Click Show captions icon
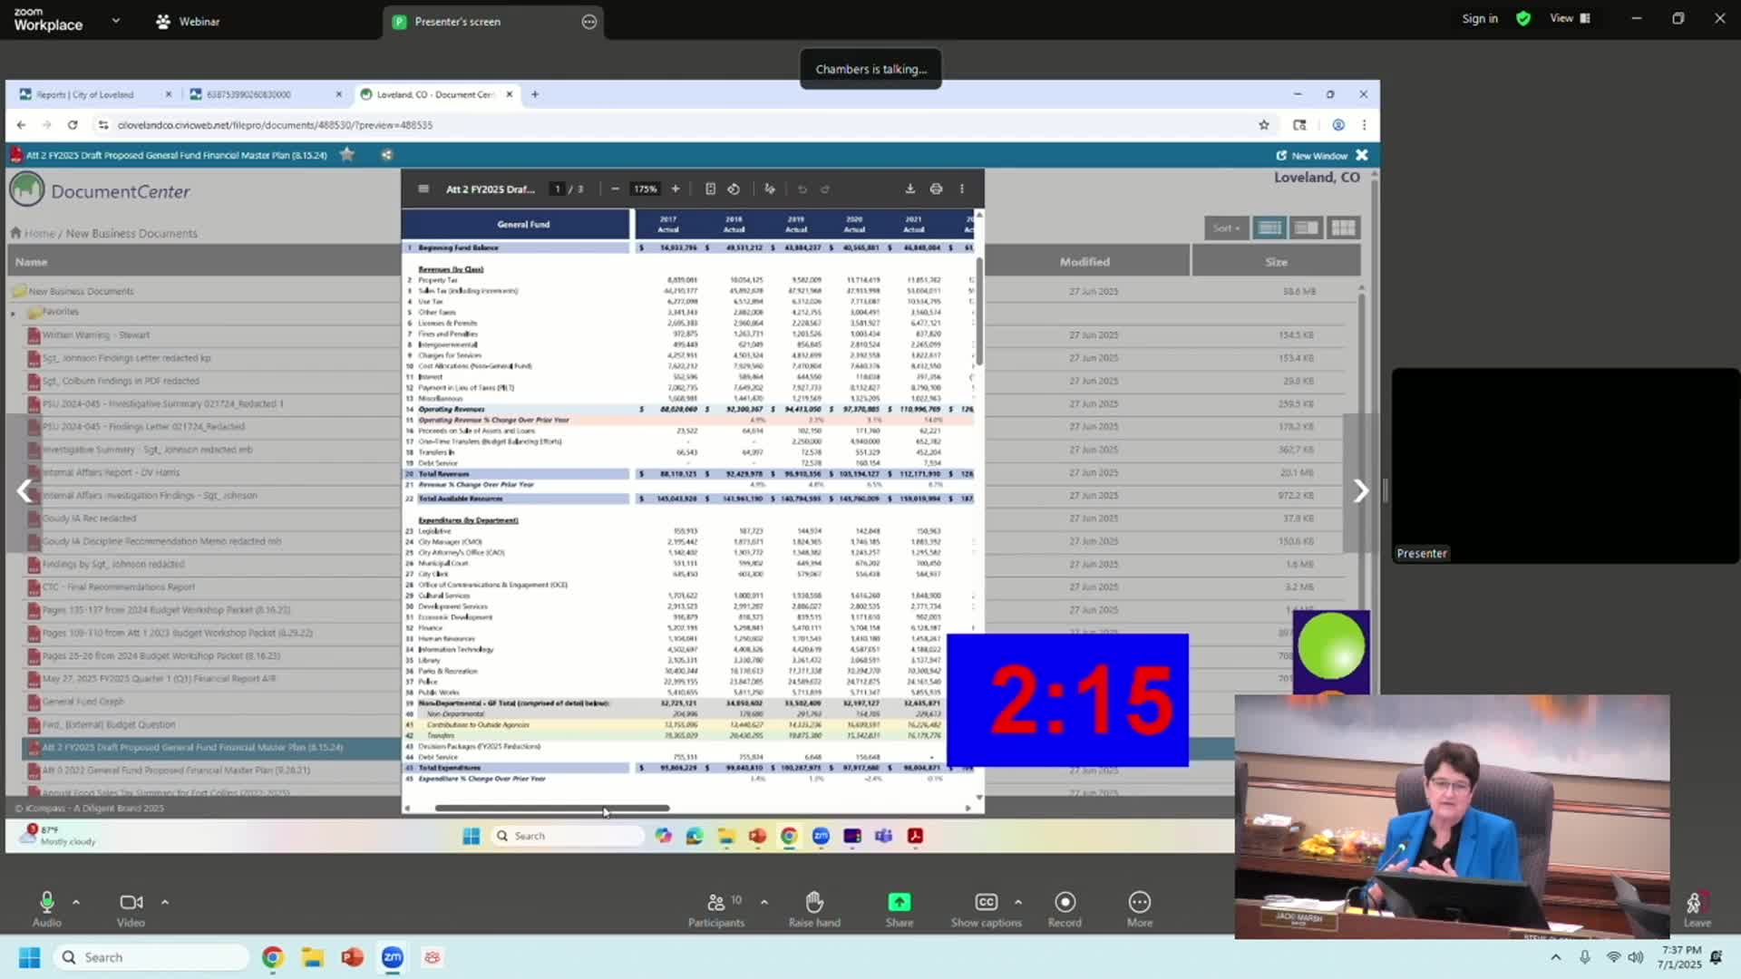Screen dimensions: 1741x979 click(986, 902)
